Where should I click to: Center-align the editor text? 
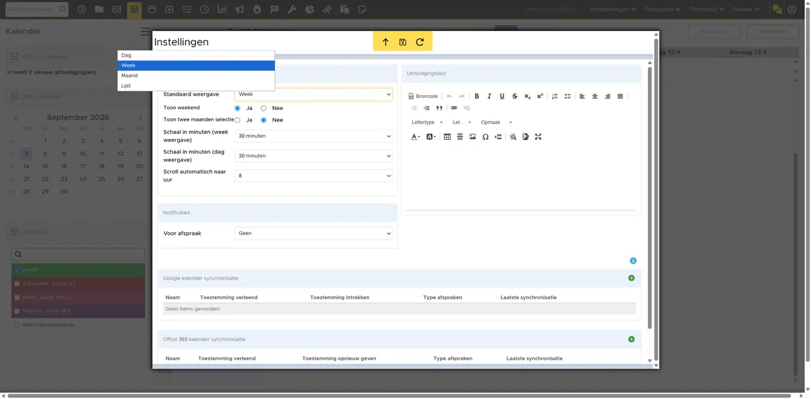[x=595, y=97]
